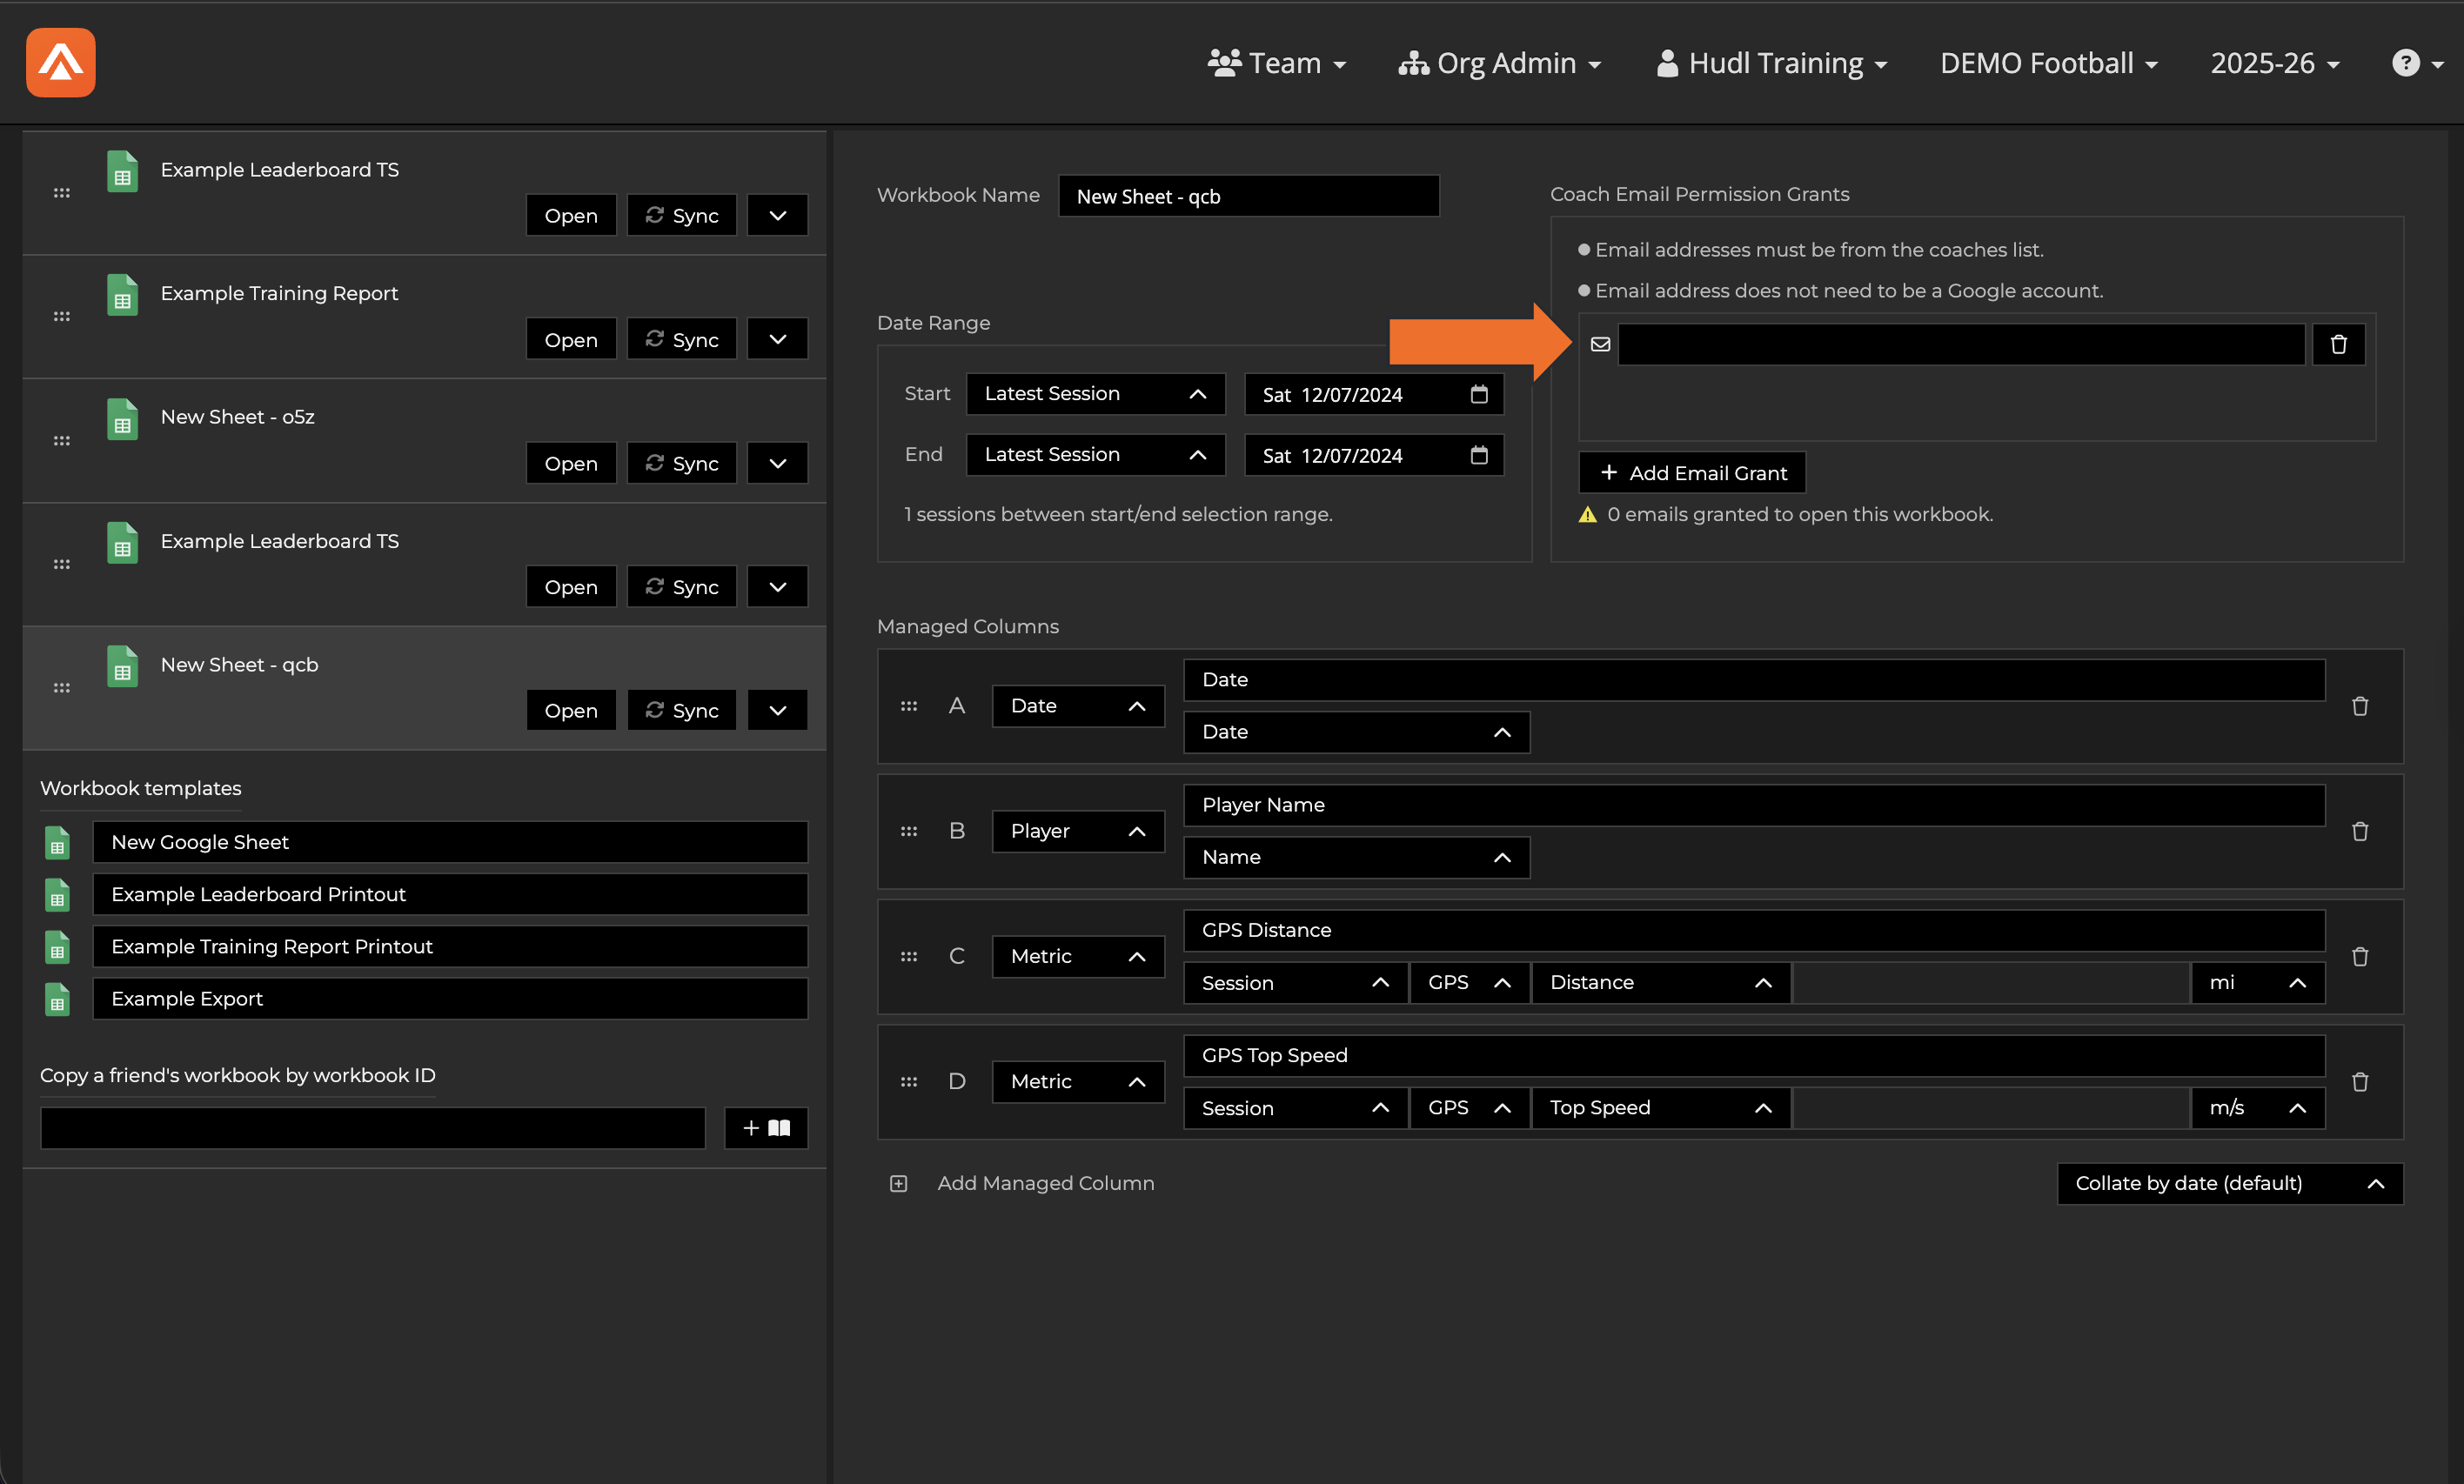Image resolution: width=2464 pixels, height=1484 pixels.
Task: Open End Latest Session dropdown
Action: (1095, 455)
